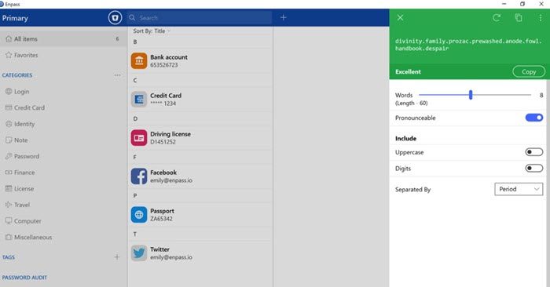
Task: Click the Miscellaneous category icon
Action: tap(9, 237)
